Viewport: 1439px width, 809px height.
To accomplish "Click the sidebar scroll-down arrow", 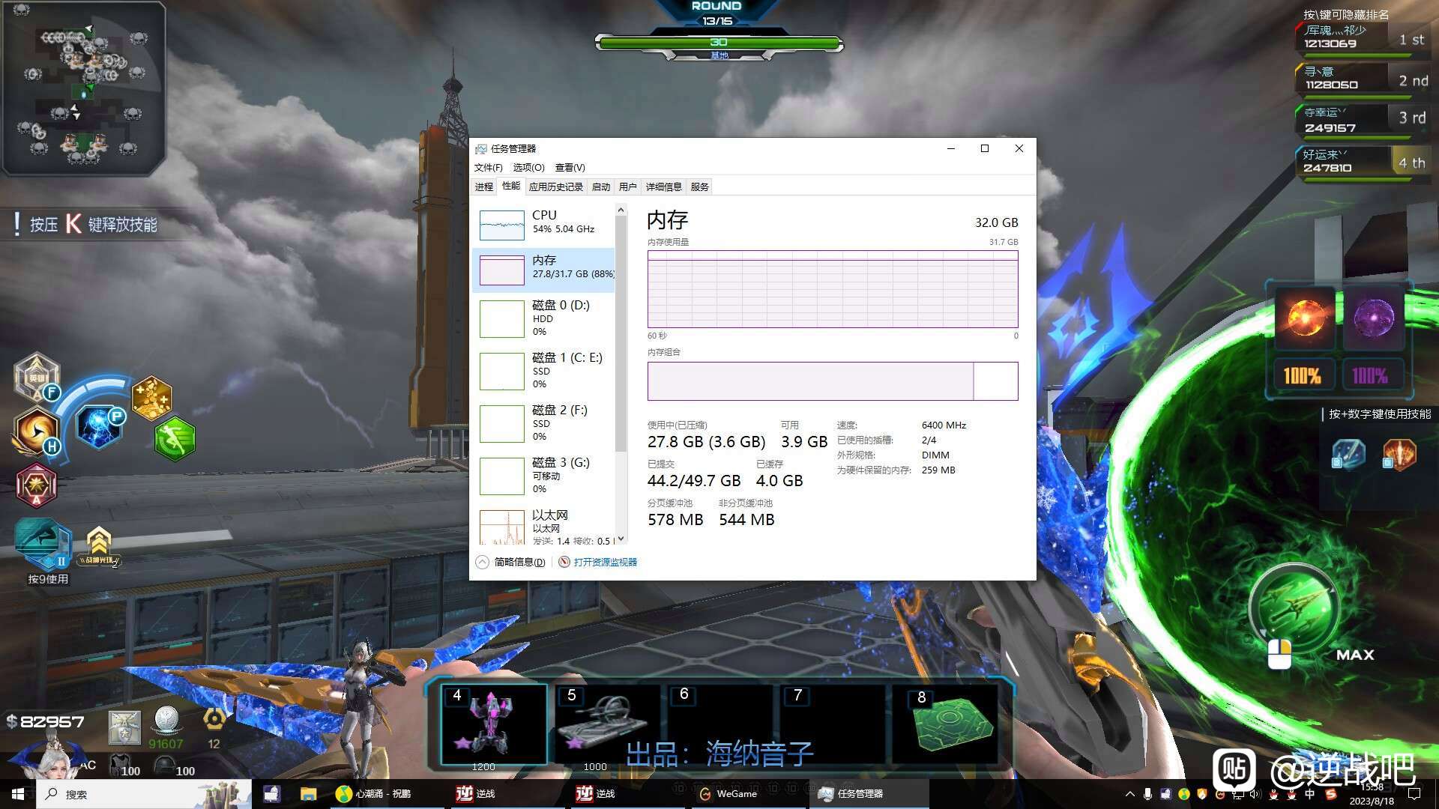I will coord(621,539).
